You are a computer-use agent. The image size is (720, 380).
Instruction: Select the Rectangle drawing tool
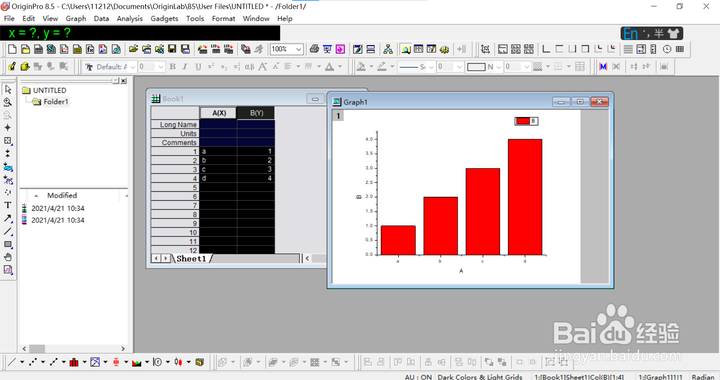tap(8, 244)
